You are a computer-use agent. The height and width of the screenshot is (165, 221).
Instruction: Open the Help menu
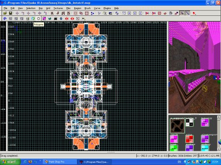point(117,8)
